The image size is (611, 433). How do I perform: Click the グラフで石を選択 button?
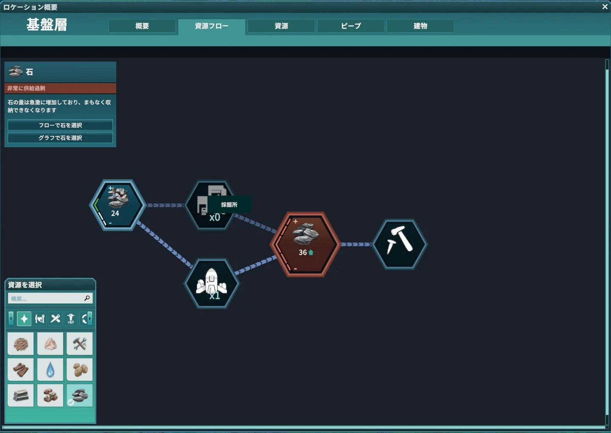(60, 138)
